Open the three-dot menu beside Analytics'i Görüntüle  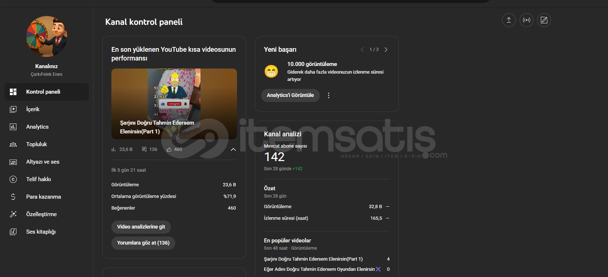click(x=329, y=95)
